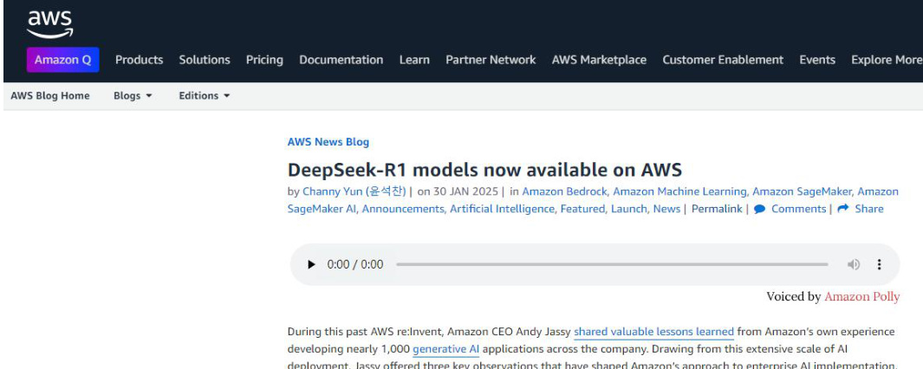Open the Announcements category link
The width and height of the screenshot is (923, 369).
[405, 209]
